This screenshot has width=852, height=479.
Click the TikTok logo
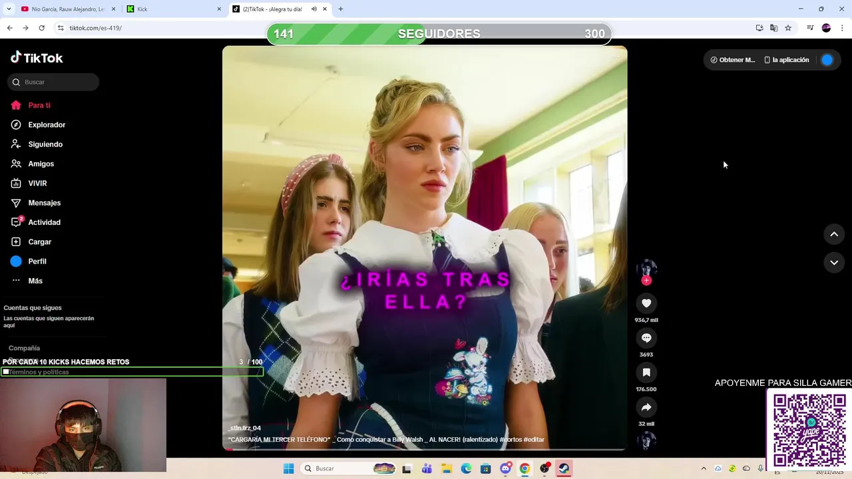[x=37, y=58]
